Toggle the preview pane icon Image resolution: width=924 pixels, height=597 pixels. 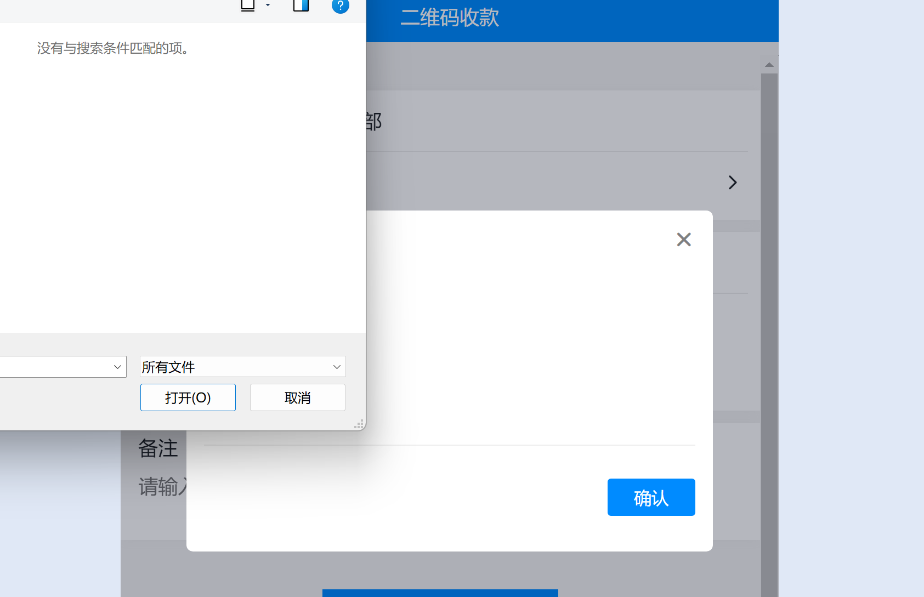pyautogui.click(x=301, y=6)
